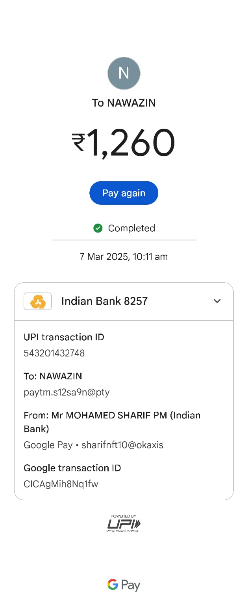Click the Indian Bank logo icon
248x602 pixels.
tap(38, 301)
